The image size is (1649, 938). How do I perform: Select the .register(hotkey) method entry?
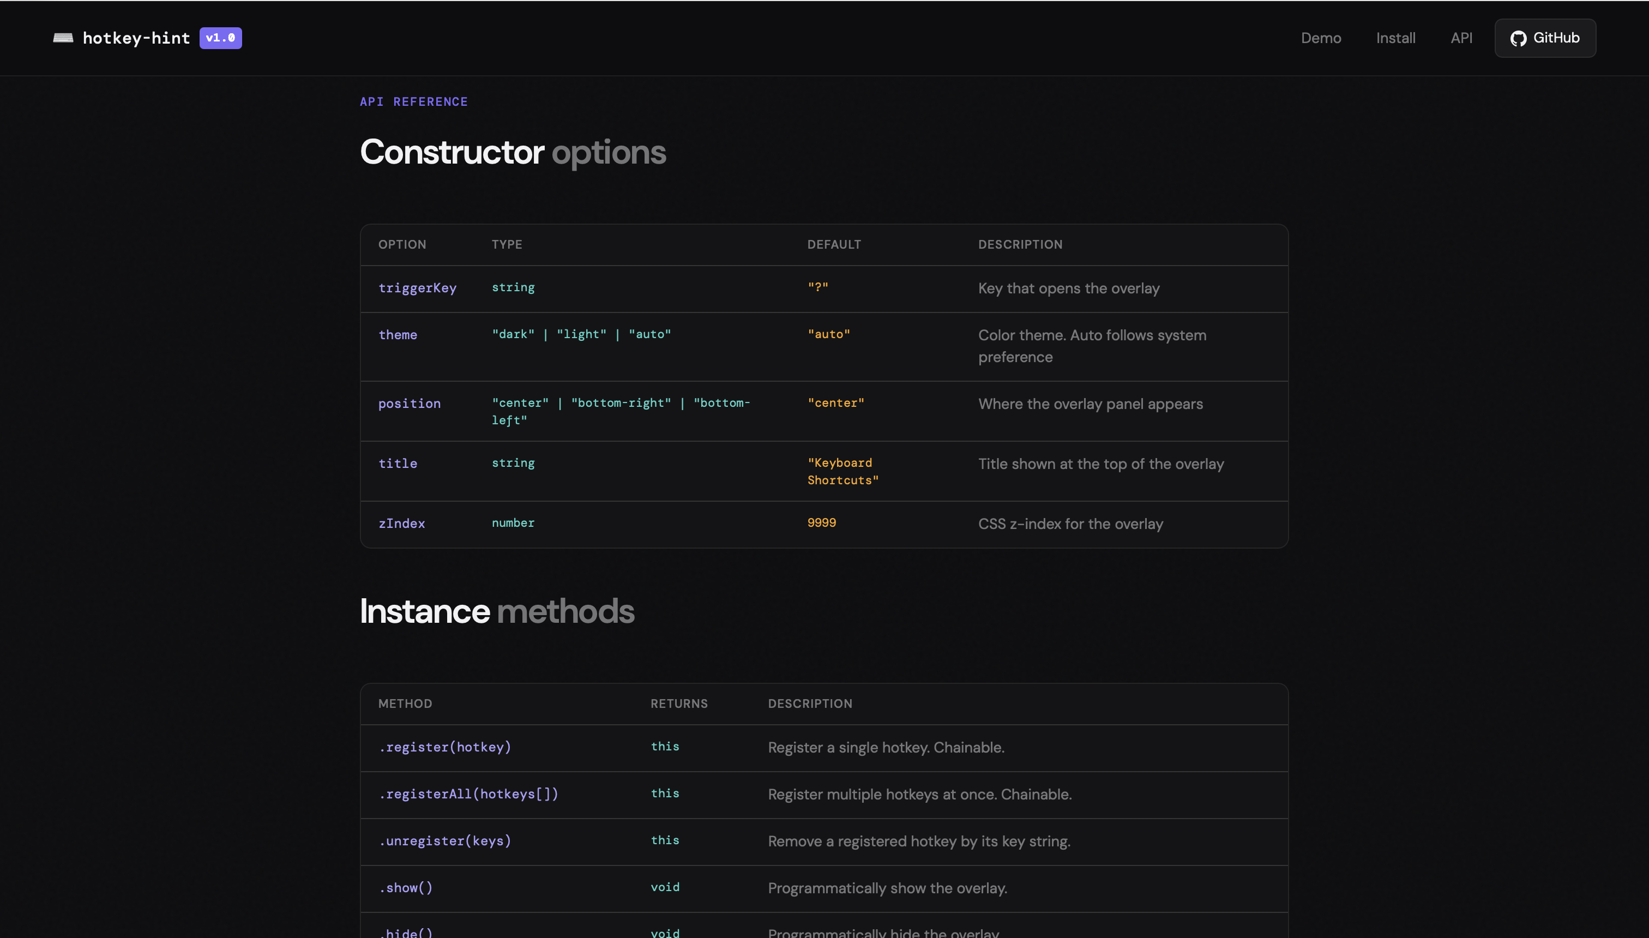point(445,747)
